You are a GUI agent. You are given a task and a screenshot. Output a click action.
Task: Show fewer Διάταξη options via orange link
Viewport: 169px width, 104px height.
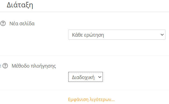pyautogui.click(x=91, y=99)
